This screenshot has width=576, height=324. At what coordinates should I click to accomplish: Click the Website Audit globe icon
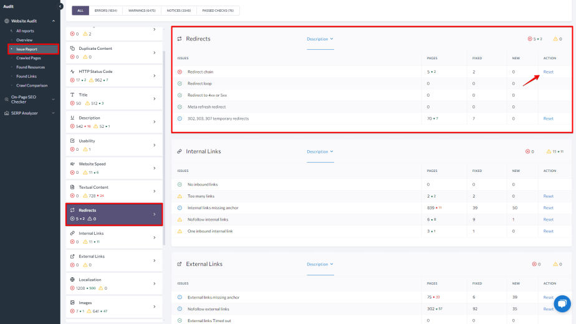coord(7,21)
